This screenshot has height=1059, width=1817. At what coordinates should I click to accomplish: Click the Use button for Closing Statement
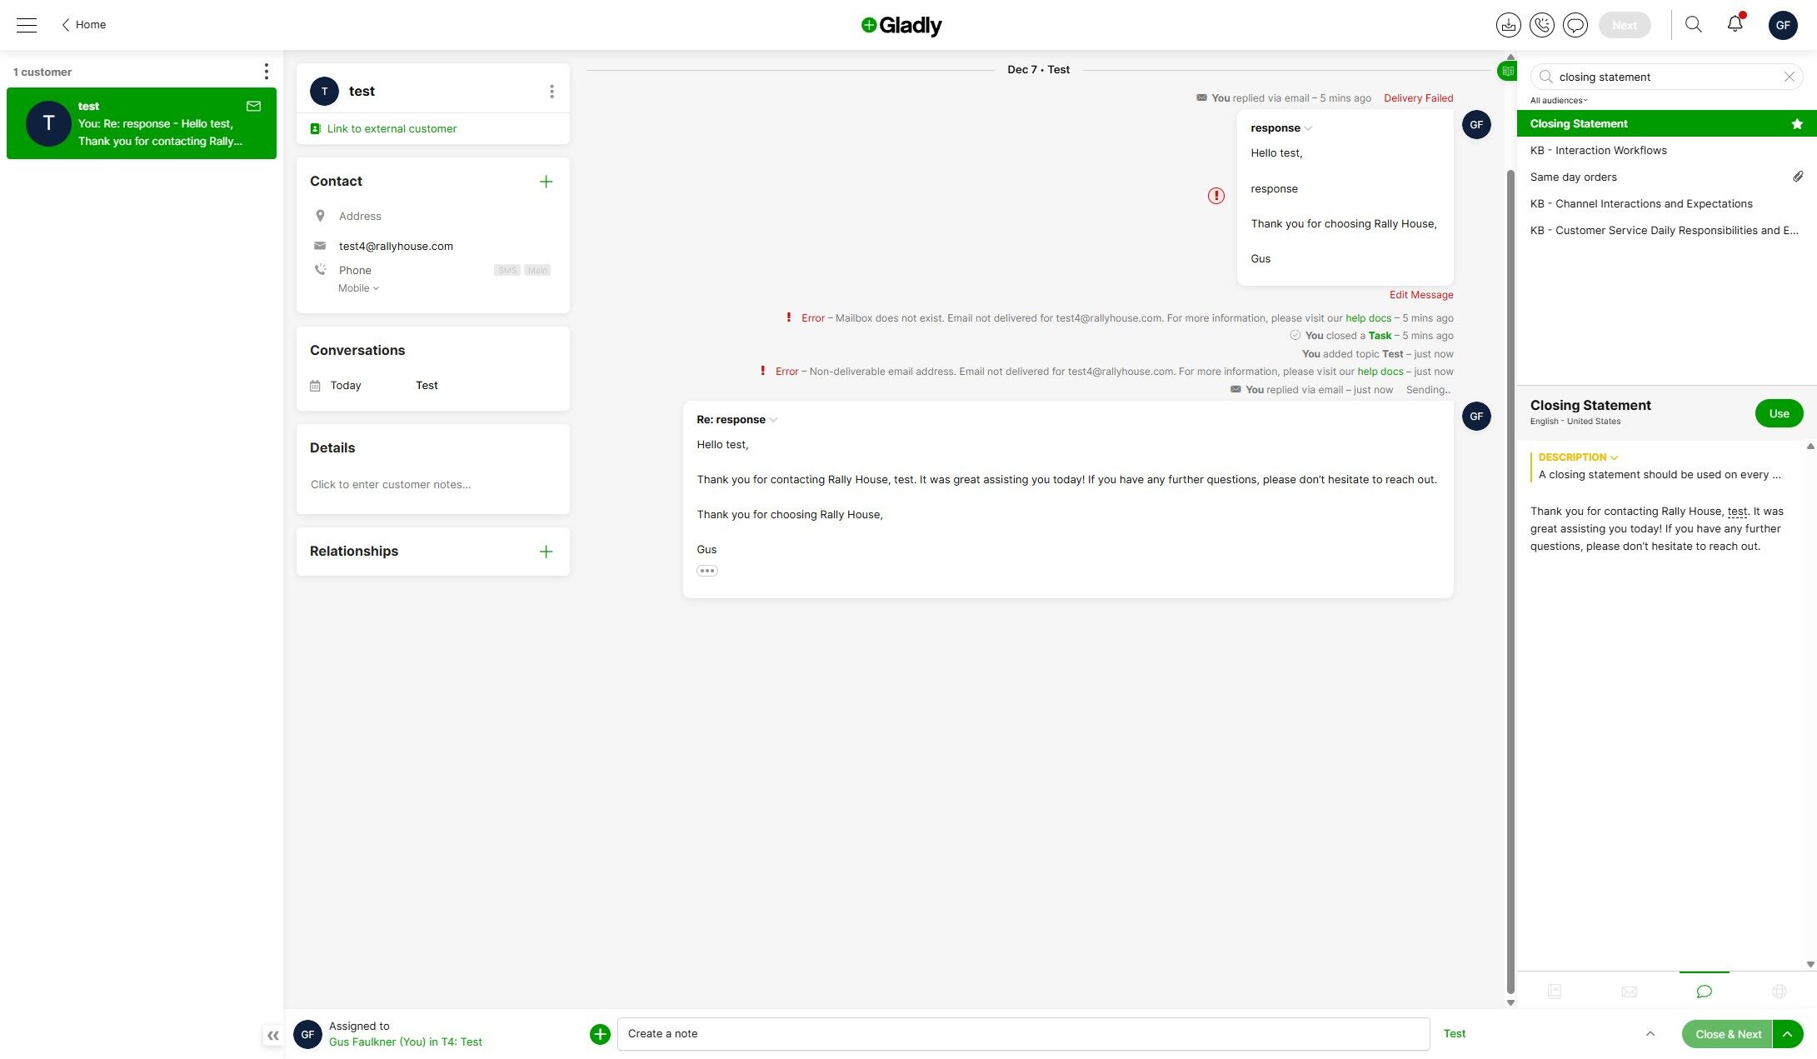1779,413
